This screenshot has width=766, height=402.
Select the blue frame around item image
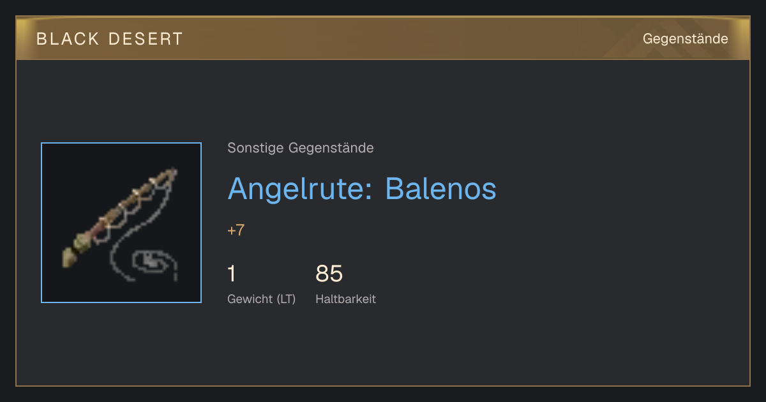tap(121, 223)
